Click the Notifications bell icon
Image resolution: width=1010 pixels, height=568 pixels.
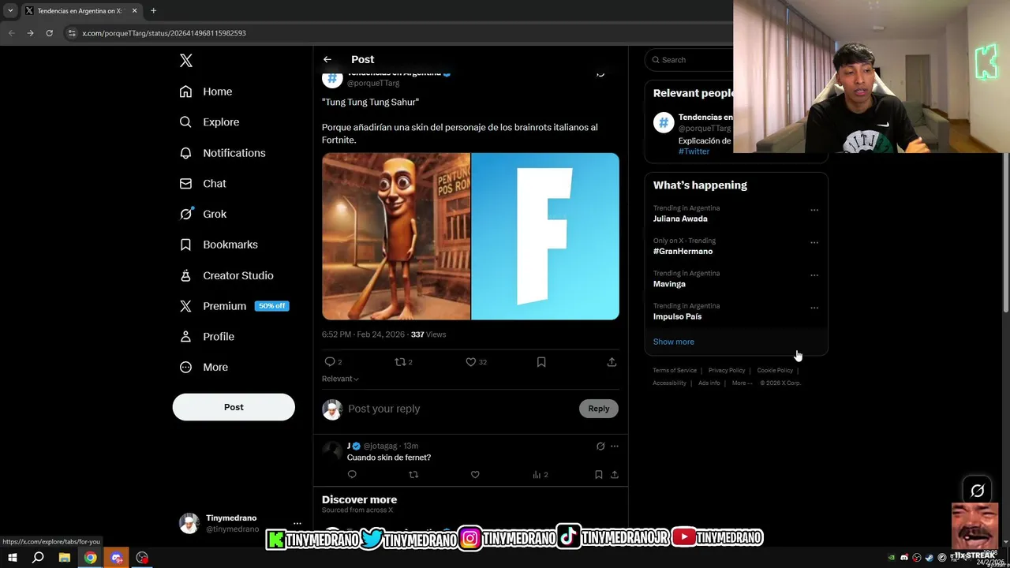tap(185, 153)
